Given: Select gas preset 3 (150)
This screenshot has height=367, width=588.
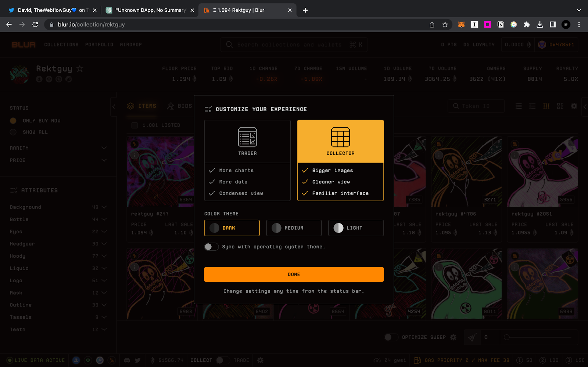Looking at the screenshot, I should pos(575,360).
